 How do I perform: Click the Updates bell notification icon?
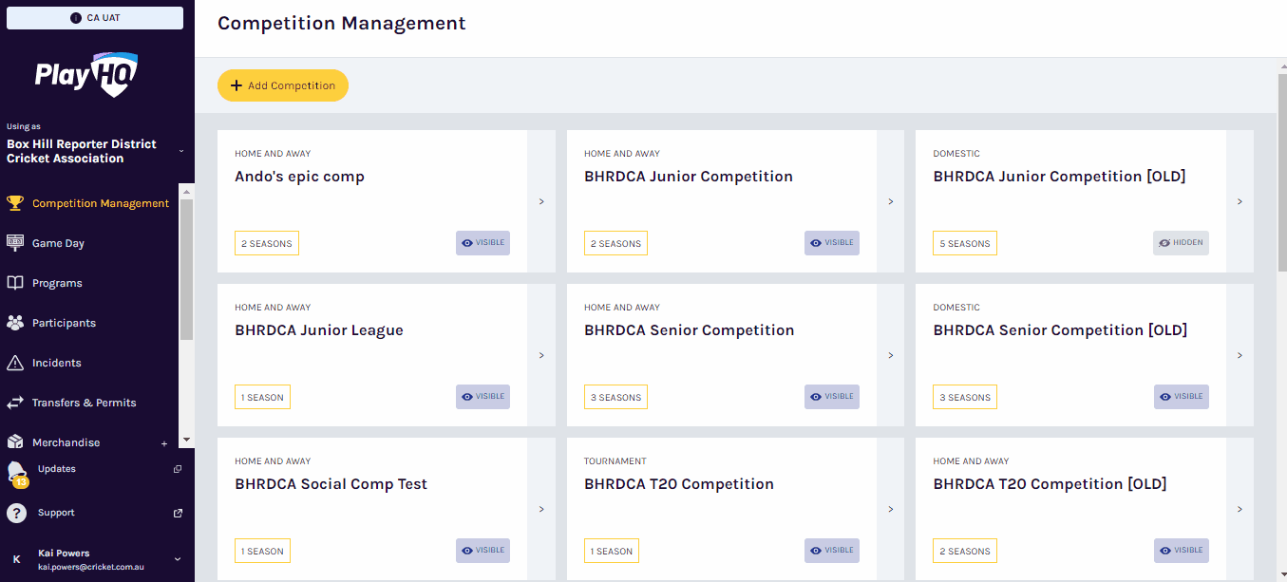click(x=17, y=472)
